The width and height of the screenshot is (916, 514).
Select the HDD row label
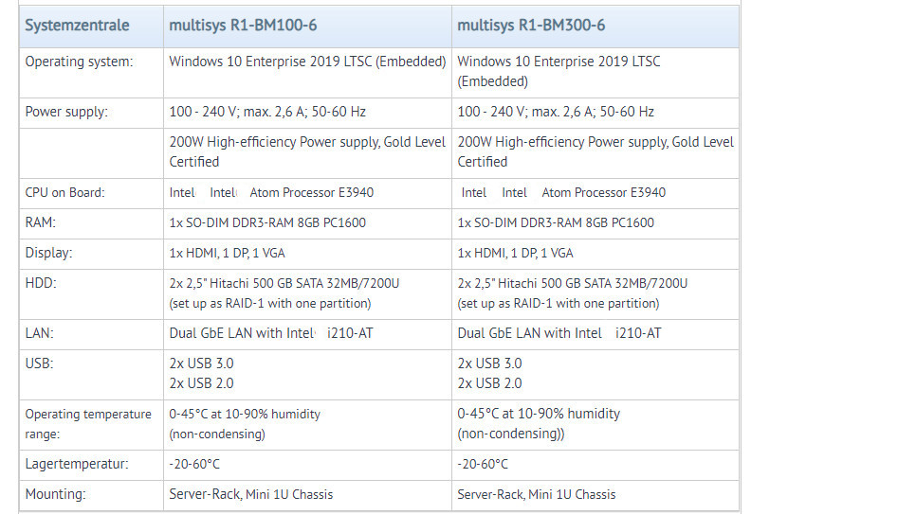tap(41, 283)
